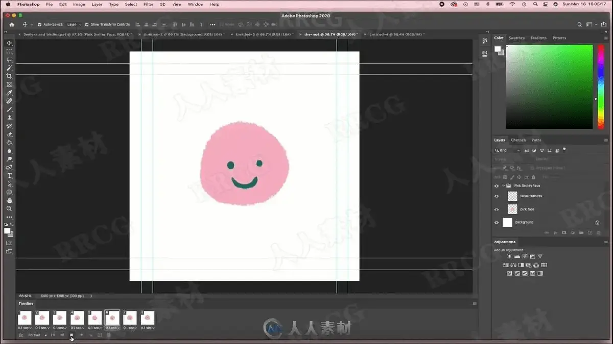Screen dimensions: 613x344
Task: Hide the Background layer
Action: 497,222
